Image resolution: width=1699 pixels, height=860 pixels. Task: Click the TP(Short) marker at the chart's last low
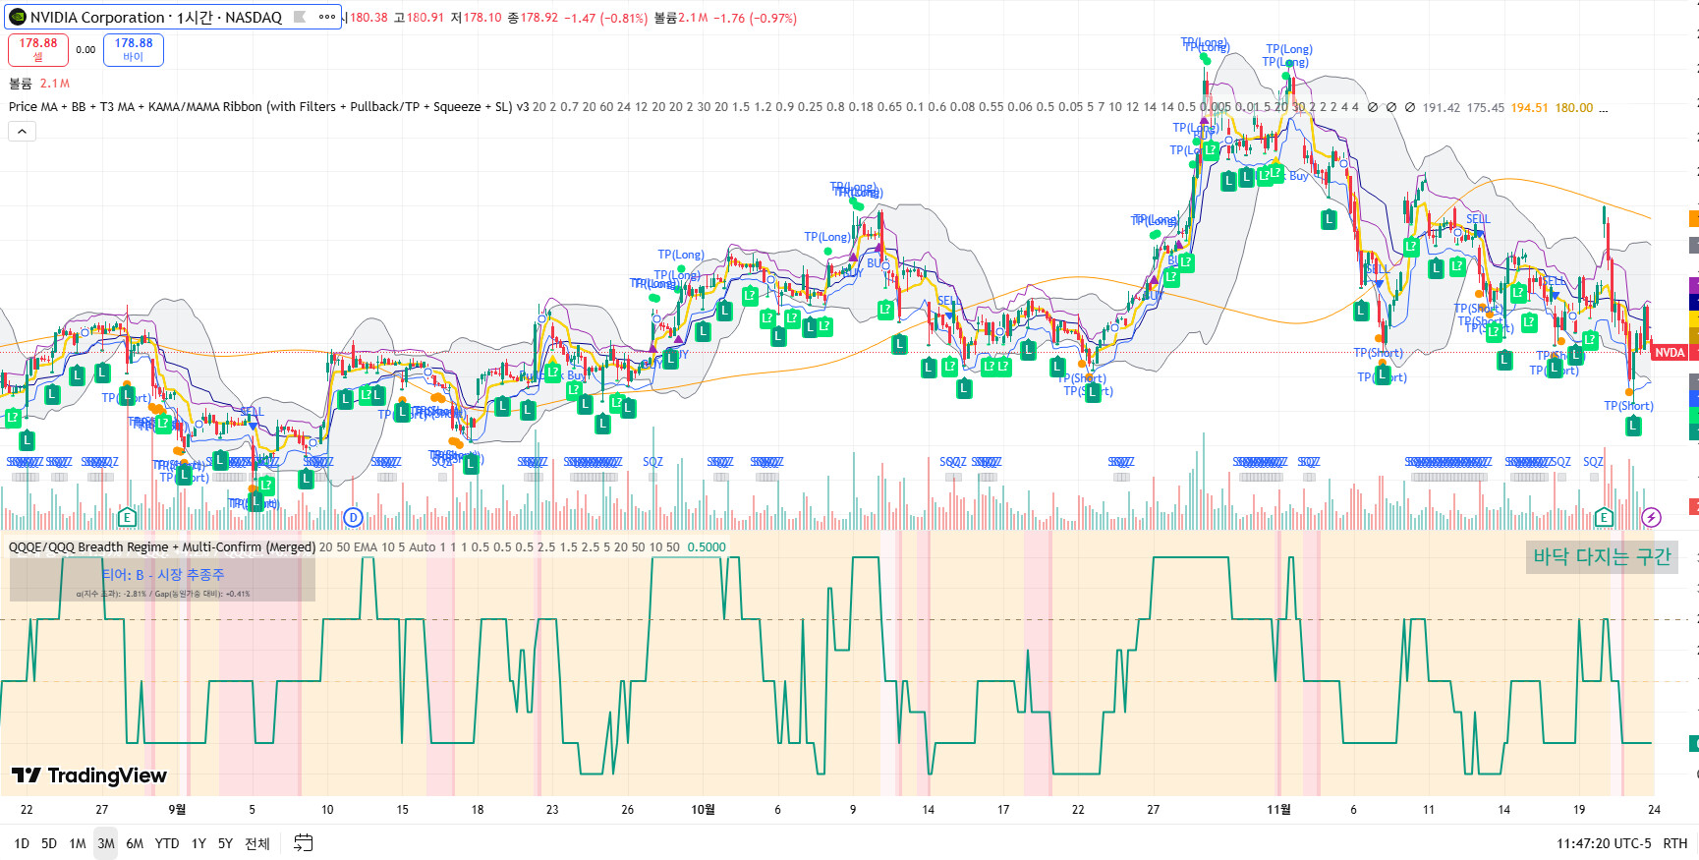pos(1628,405)
